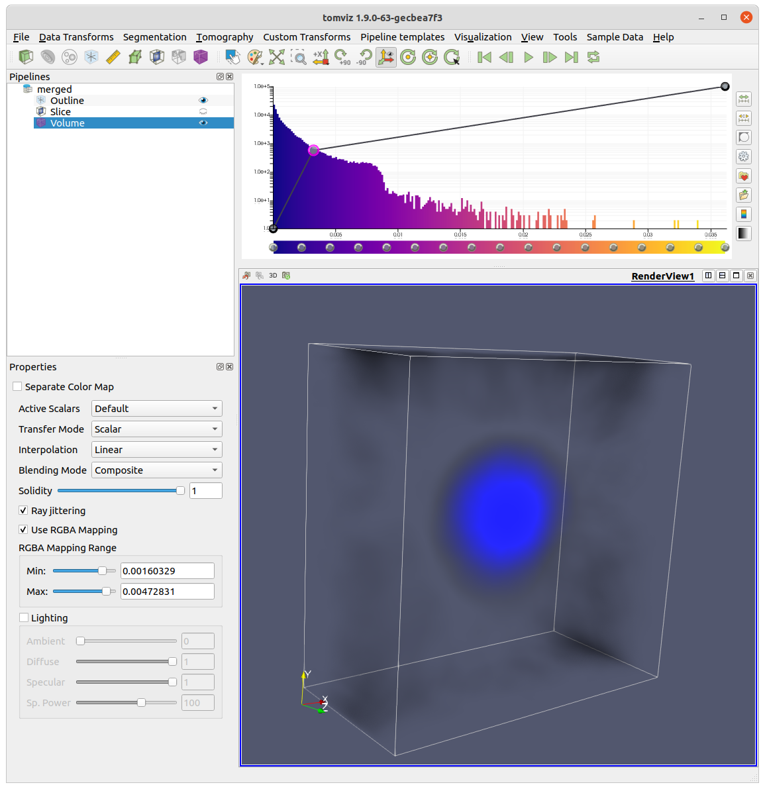Click the gray cube module icon
The width and height of the screenshot is (765, 789).
click(179, 57)
